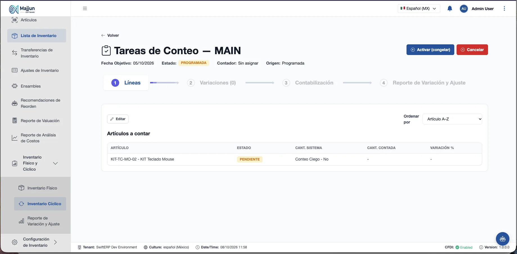Click the Reporte de Valuación calculator icon
Image resolution: width=517 pixels, height=254 pixels.
point(15,121)
